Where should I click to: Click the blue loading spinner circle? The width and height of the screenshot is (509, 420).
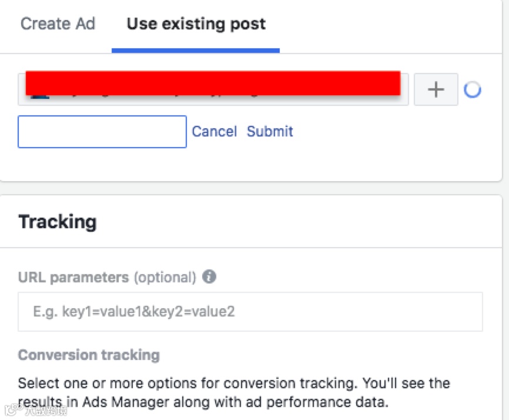[473, 90]
